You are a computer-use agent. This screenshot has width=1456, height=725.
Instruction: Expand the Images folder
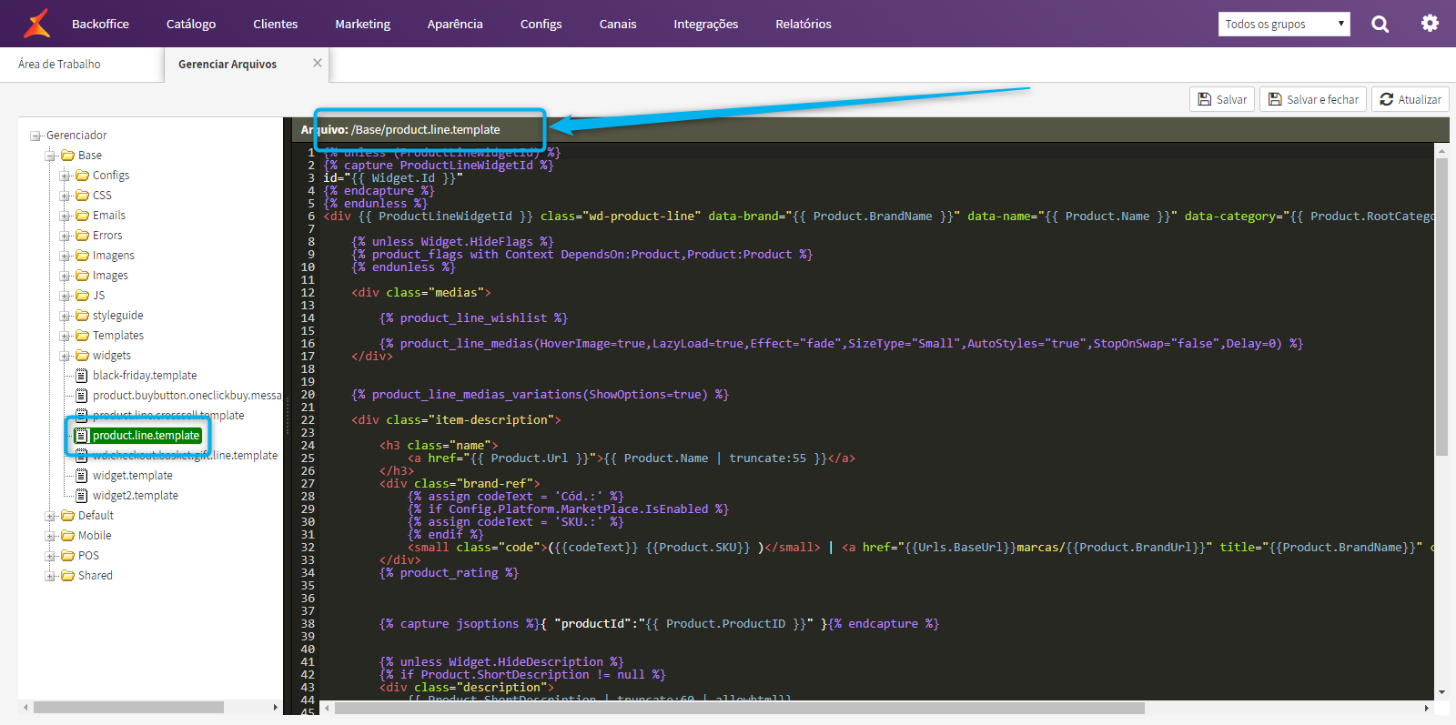coord(66,276)
